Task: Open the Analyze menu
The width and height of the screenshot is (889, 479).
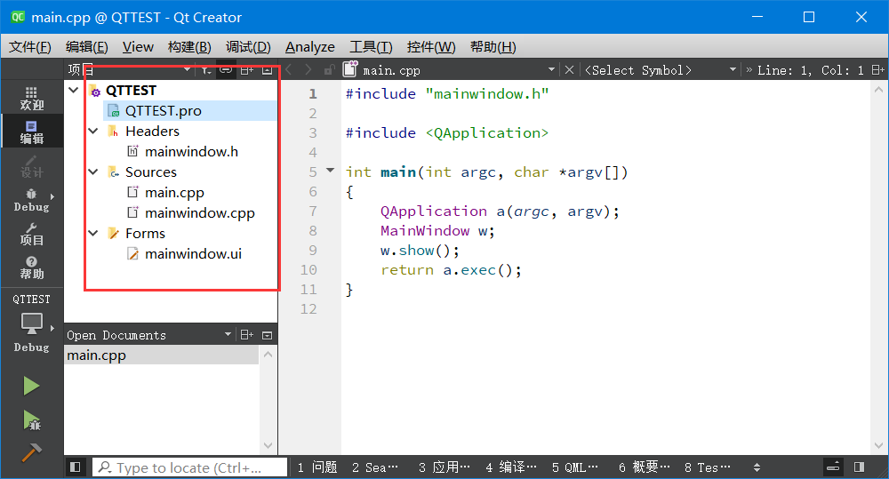Action: [309, 47]
